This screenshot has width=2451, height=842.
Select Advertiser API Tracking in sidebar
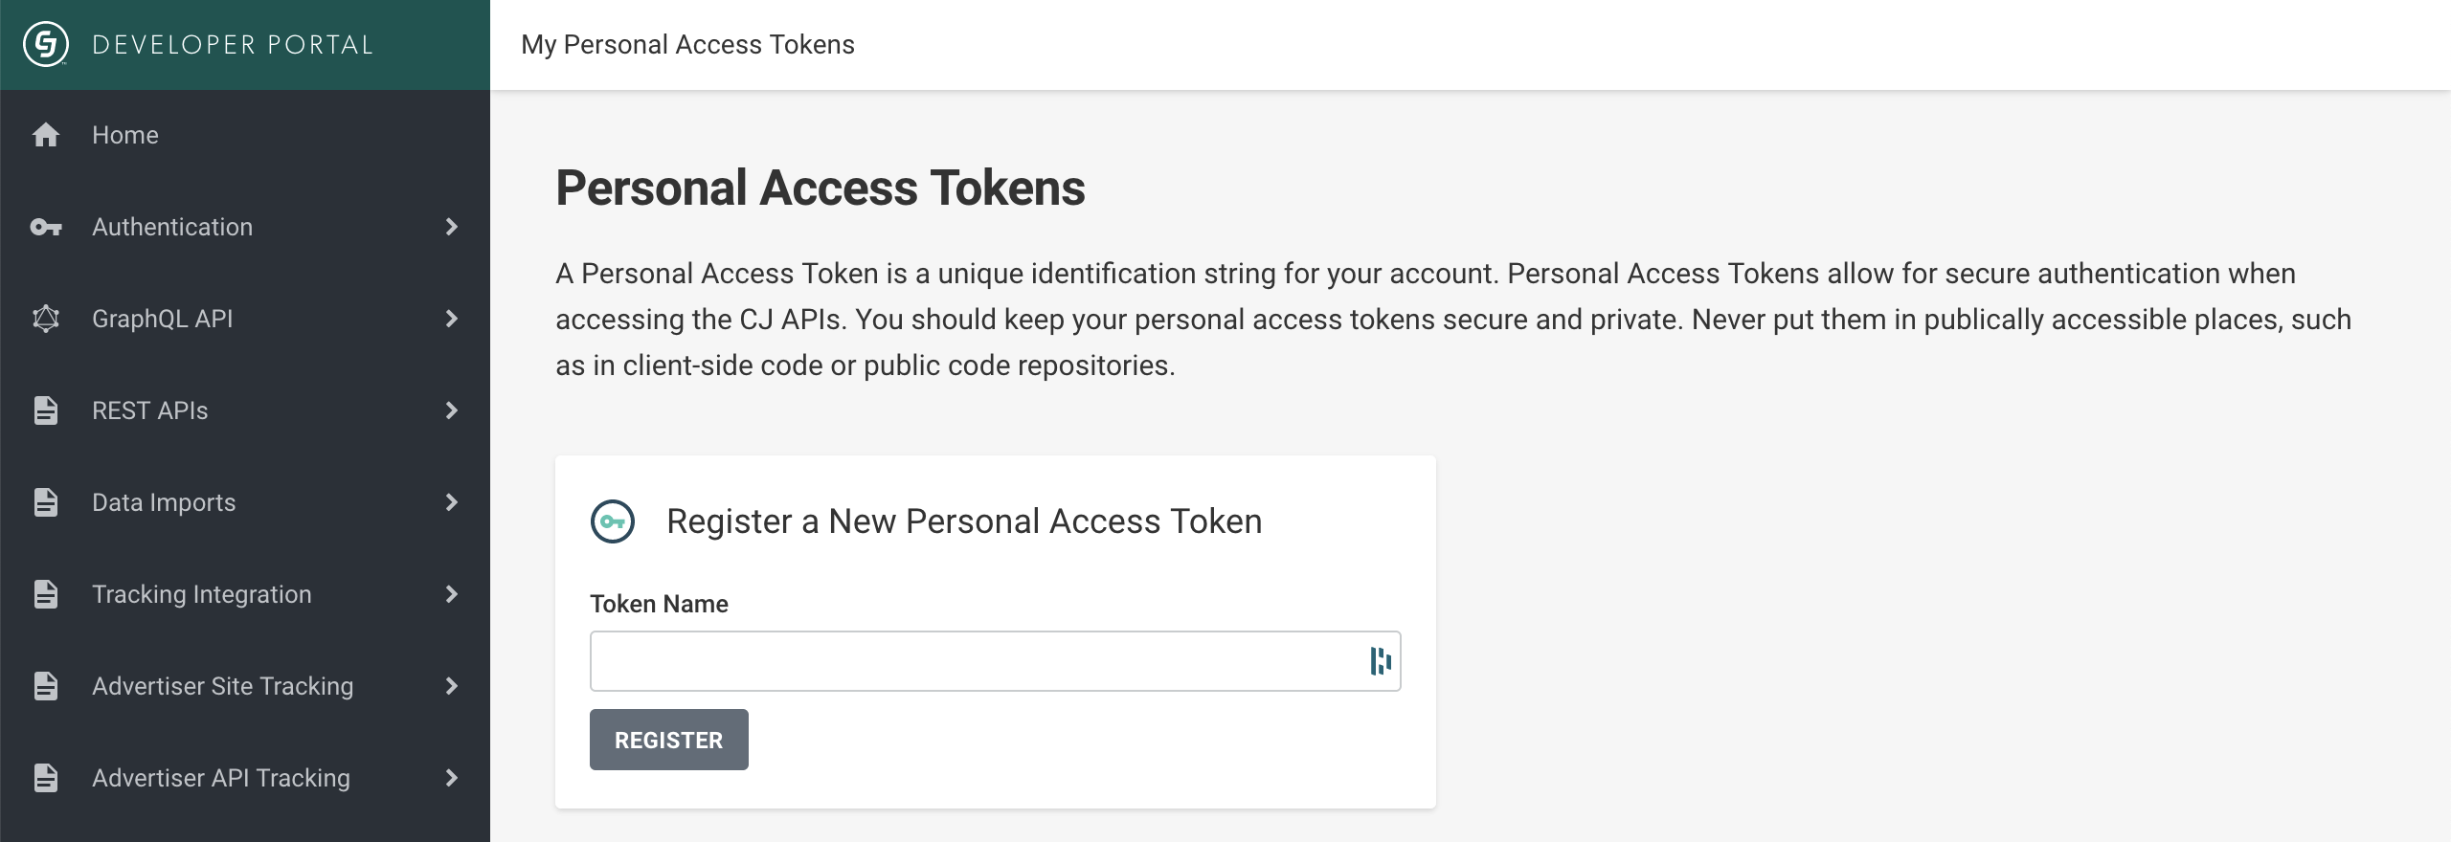point(221,778)
